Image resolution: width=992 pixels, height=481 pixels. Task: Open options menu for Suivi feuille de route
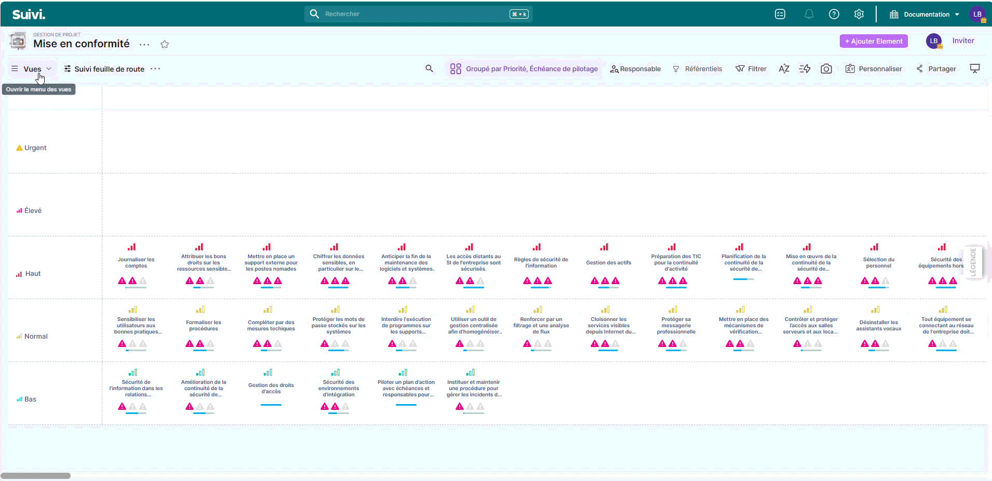tap(155, 69)
